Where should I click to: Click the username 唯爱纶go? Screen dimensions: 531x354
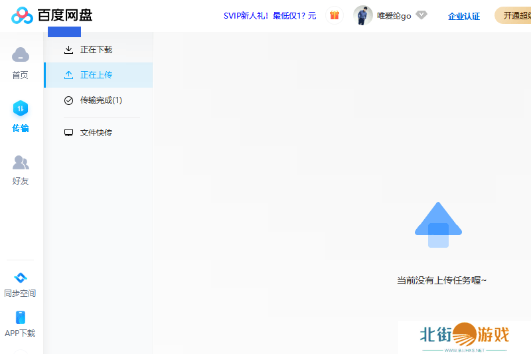click(394, 16)
